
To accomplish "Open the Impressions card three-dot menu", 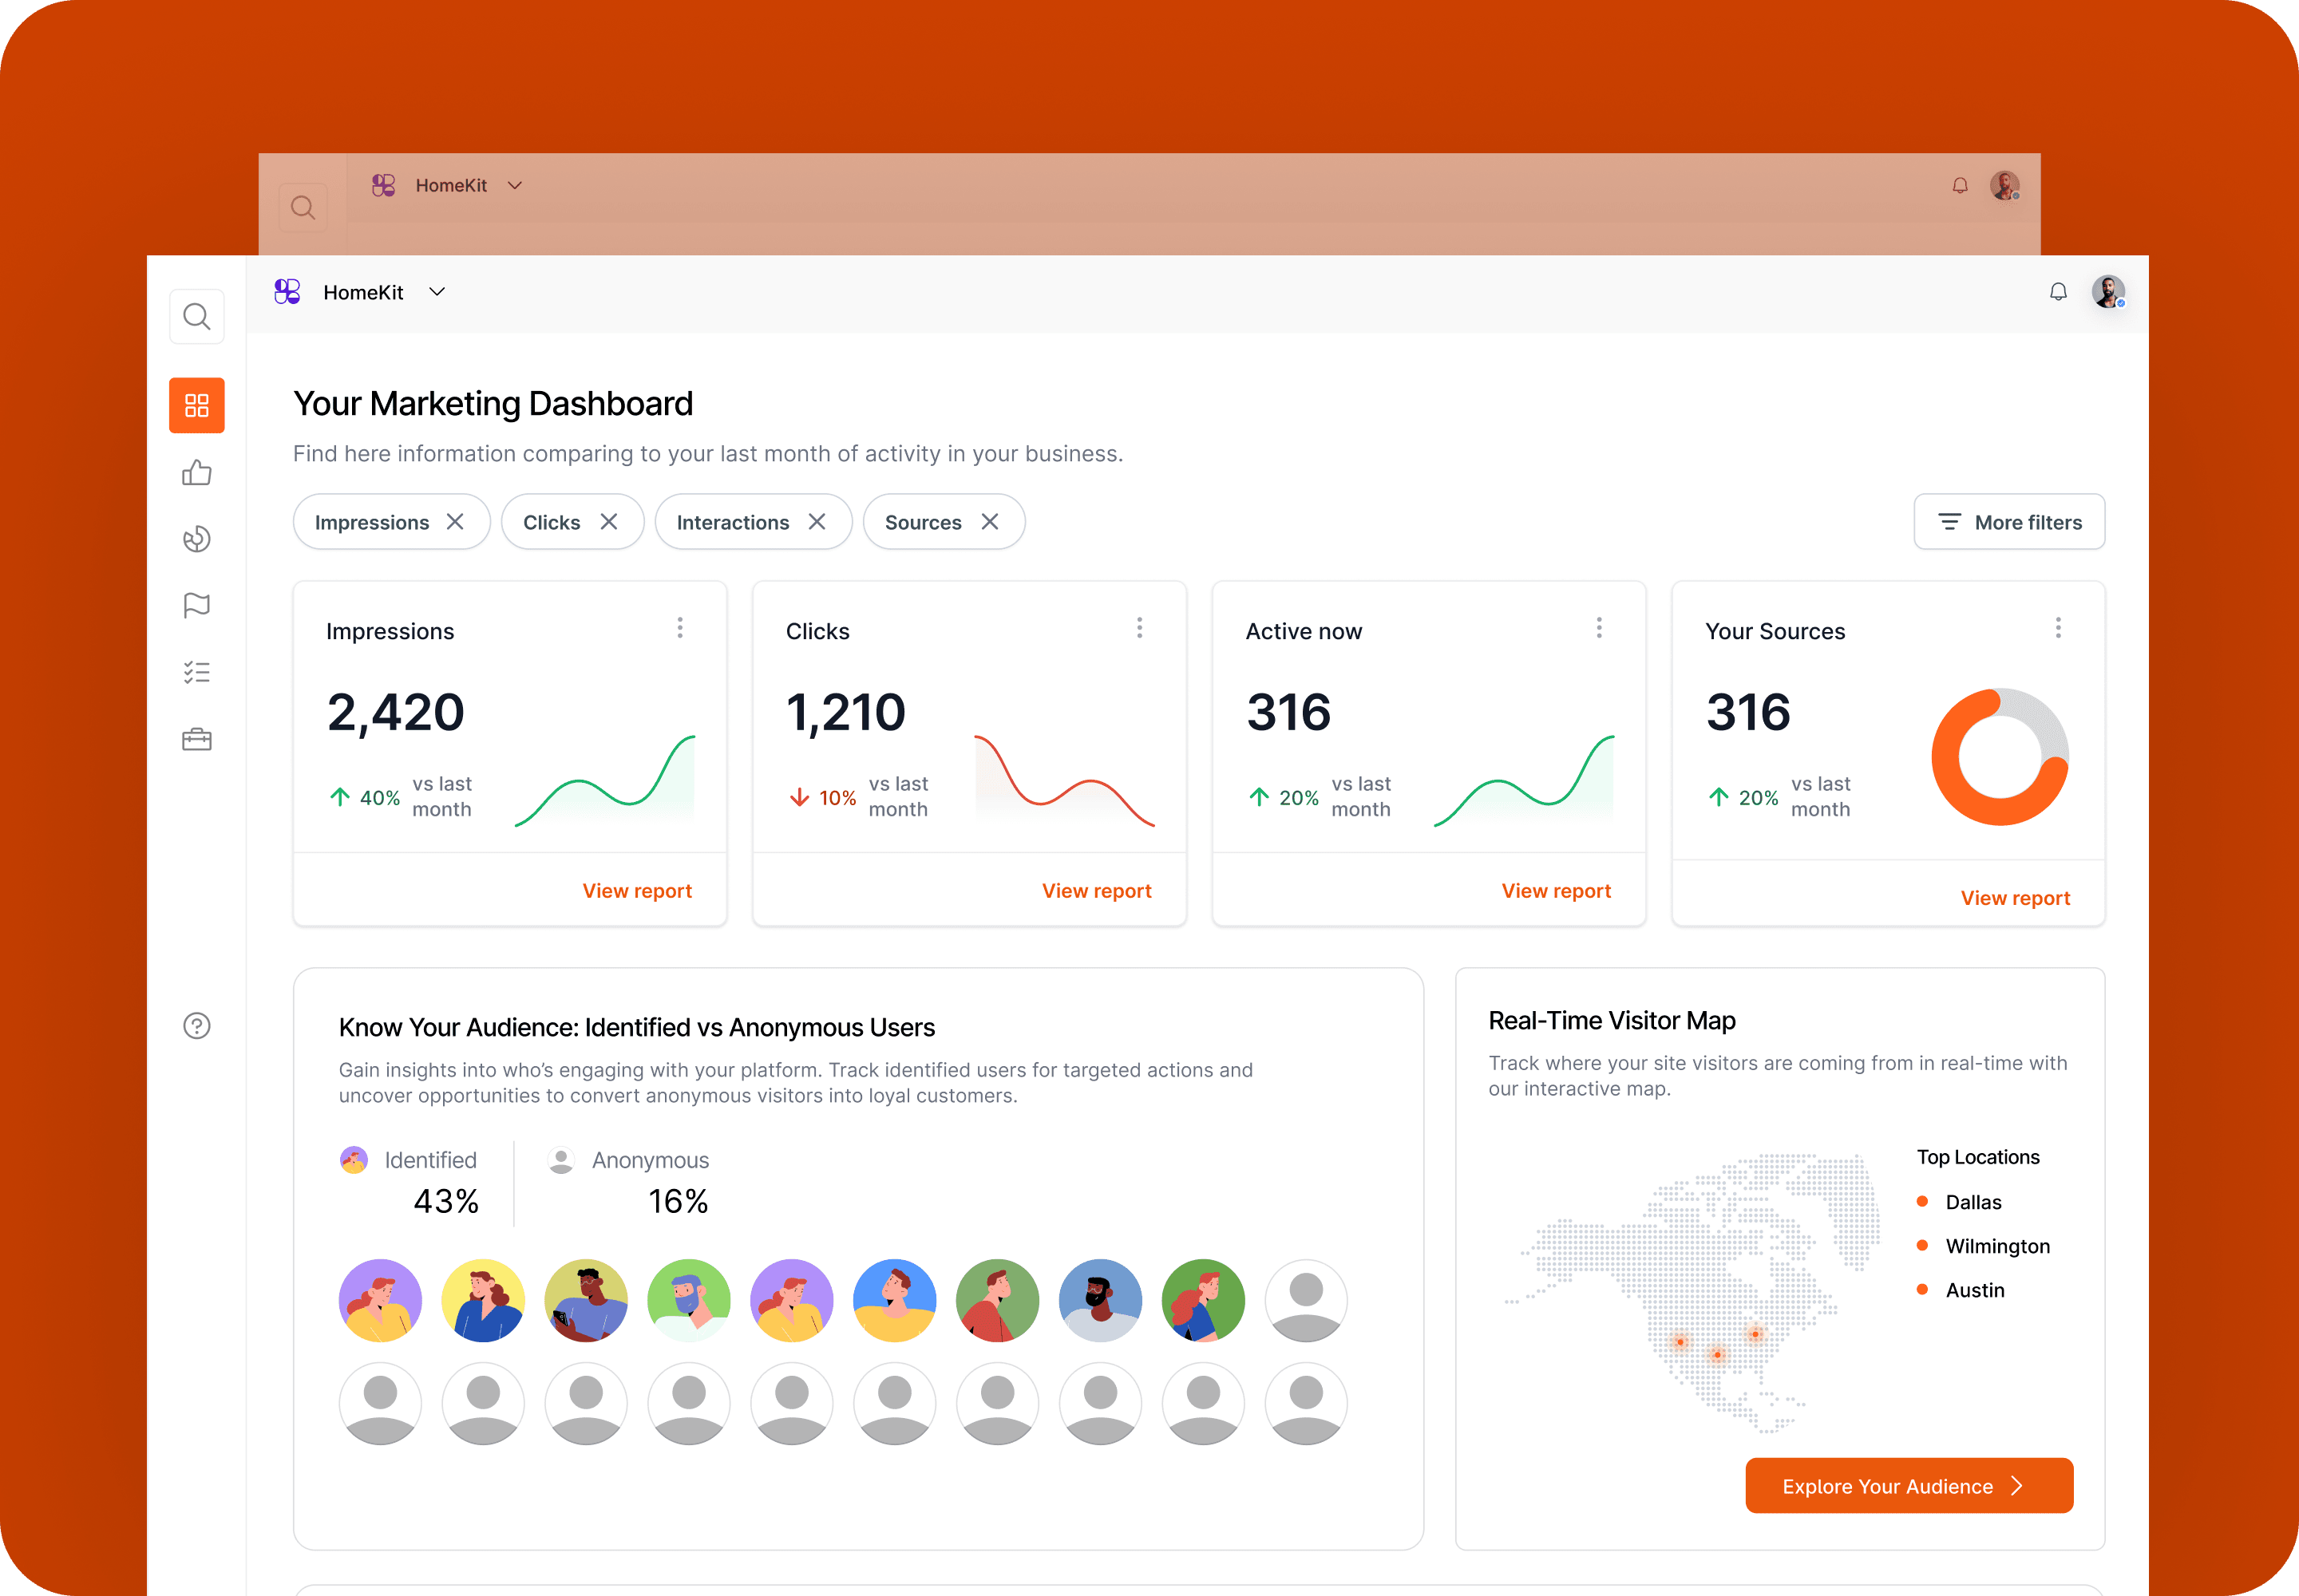I will [x=679, y=628].
